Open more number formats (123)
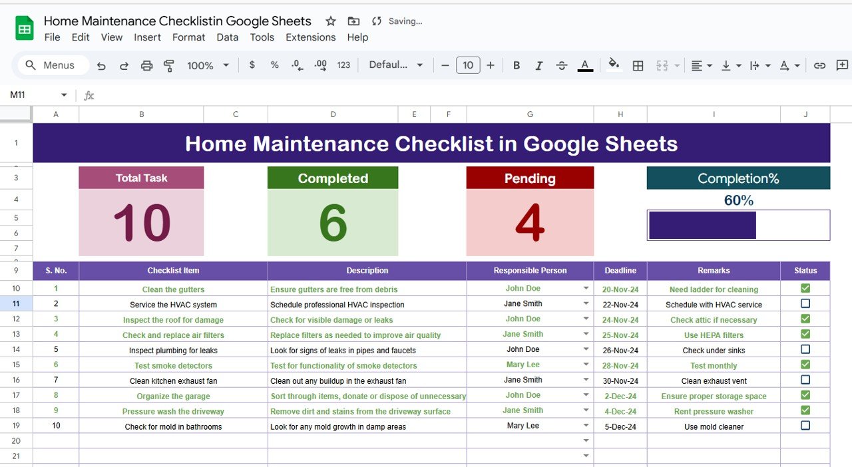 click(x=343, y=65)
